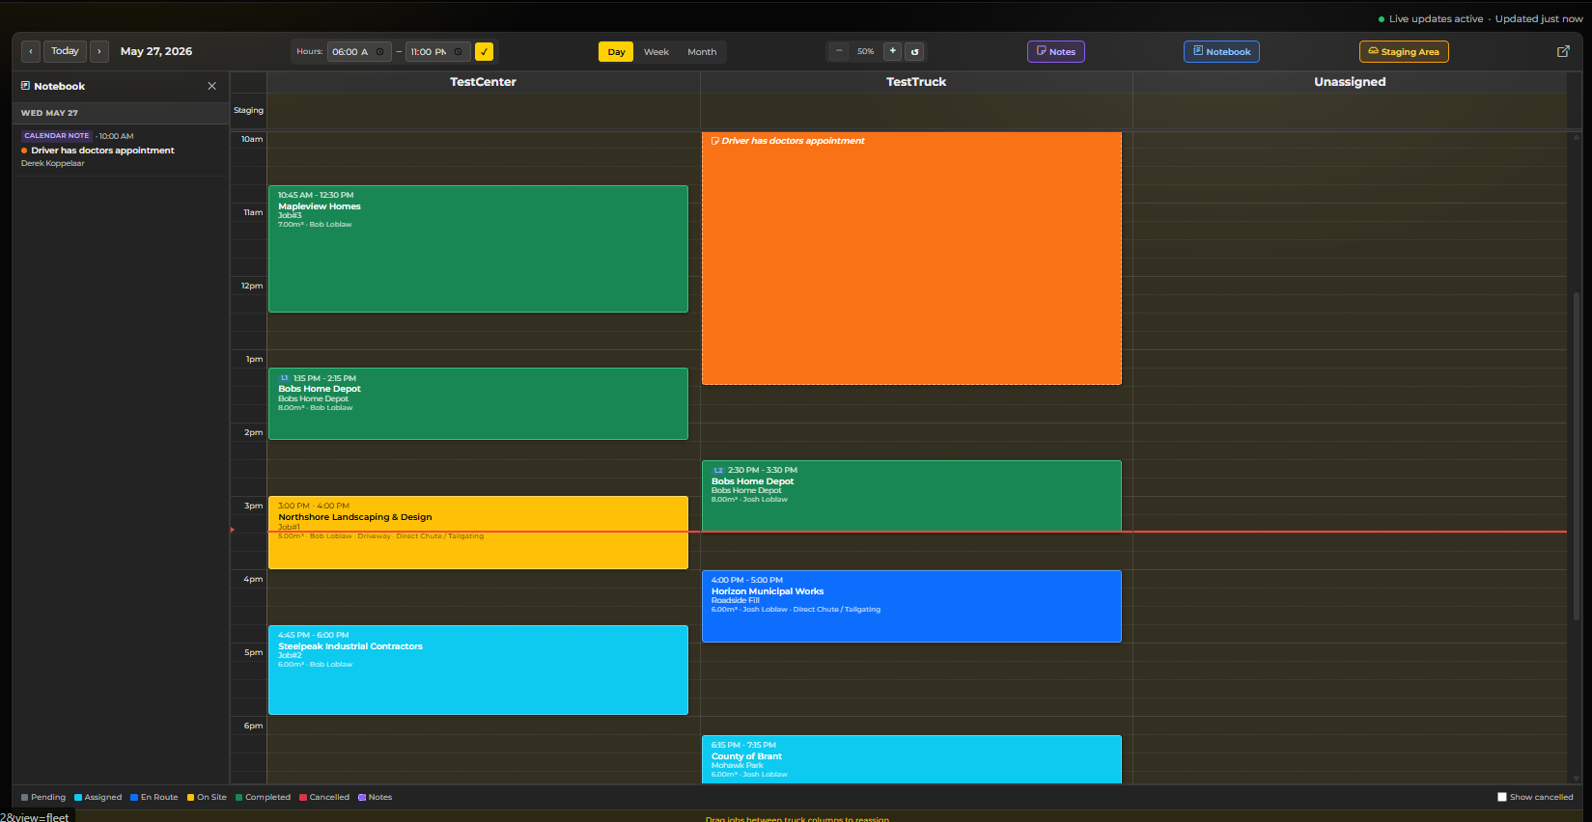The image size is (1592, 822).
Task: Open Northshore Landscaping & Design job
Action: (478, 533)
